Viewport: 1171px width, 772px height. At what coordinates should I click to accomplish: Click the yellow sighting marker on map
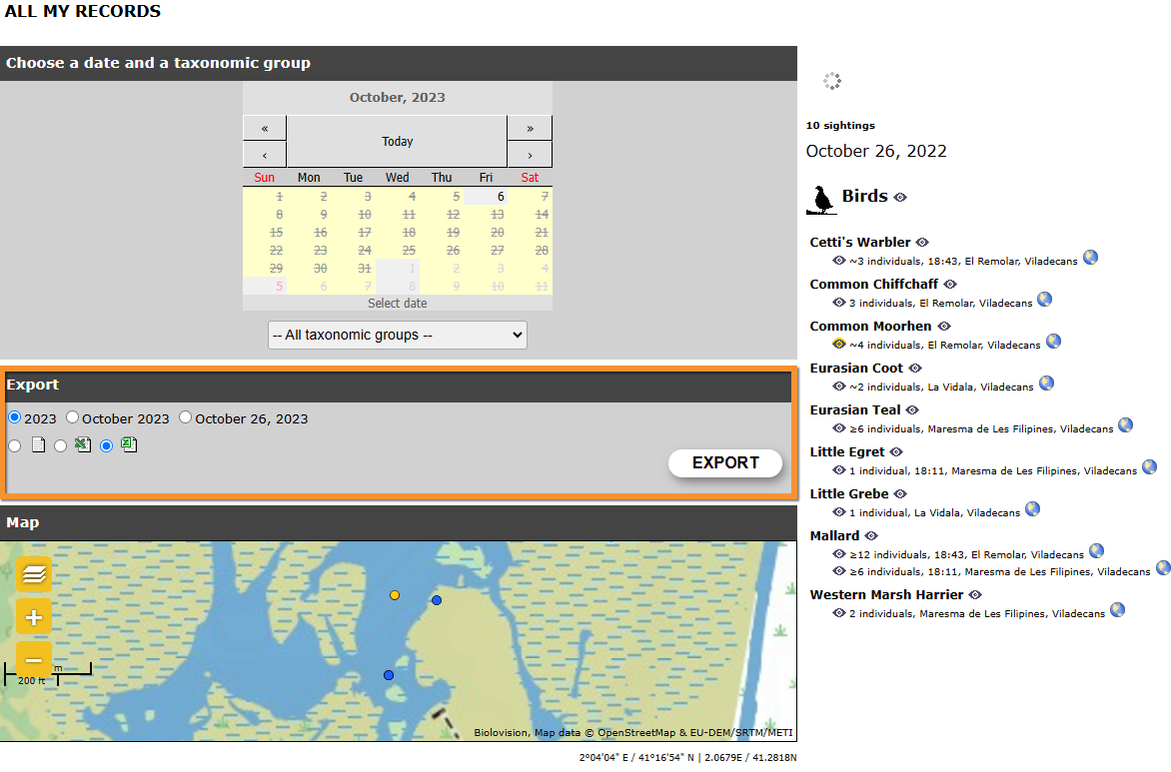[x=395, y=595]
